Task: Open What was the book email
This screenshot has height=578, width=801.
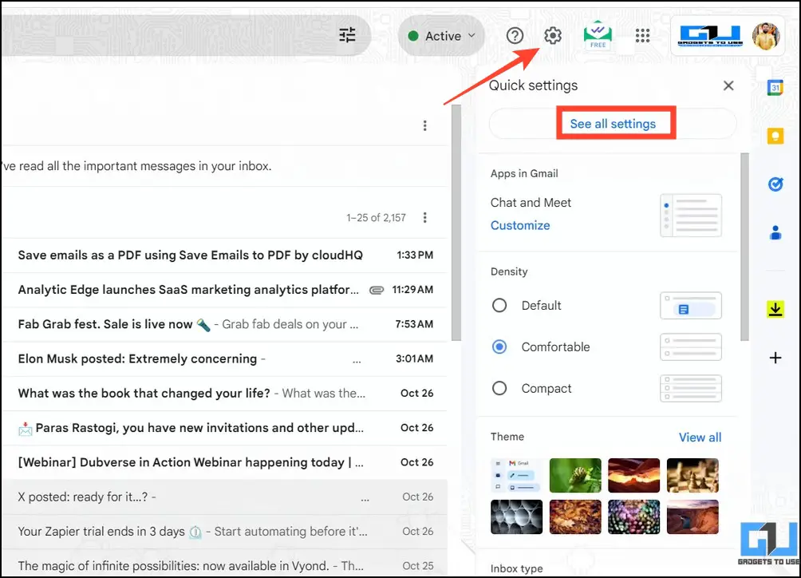Action: coord(225,394)
